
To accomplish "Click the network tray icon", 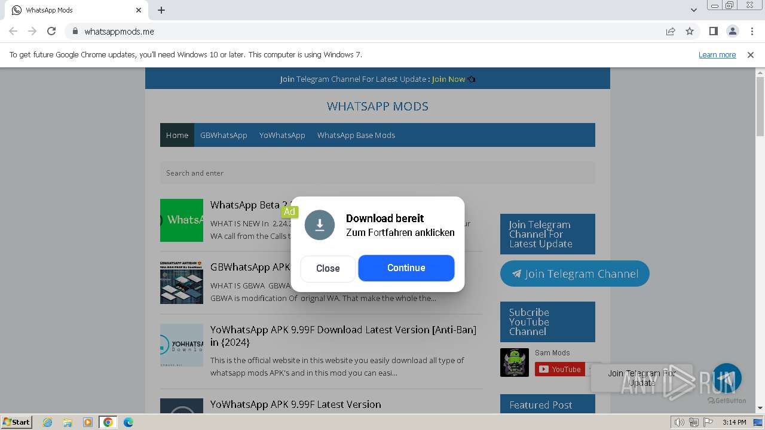I will (x=693, y=422).
